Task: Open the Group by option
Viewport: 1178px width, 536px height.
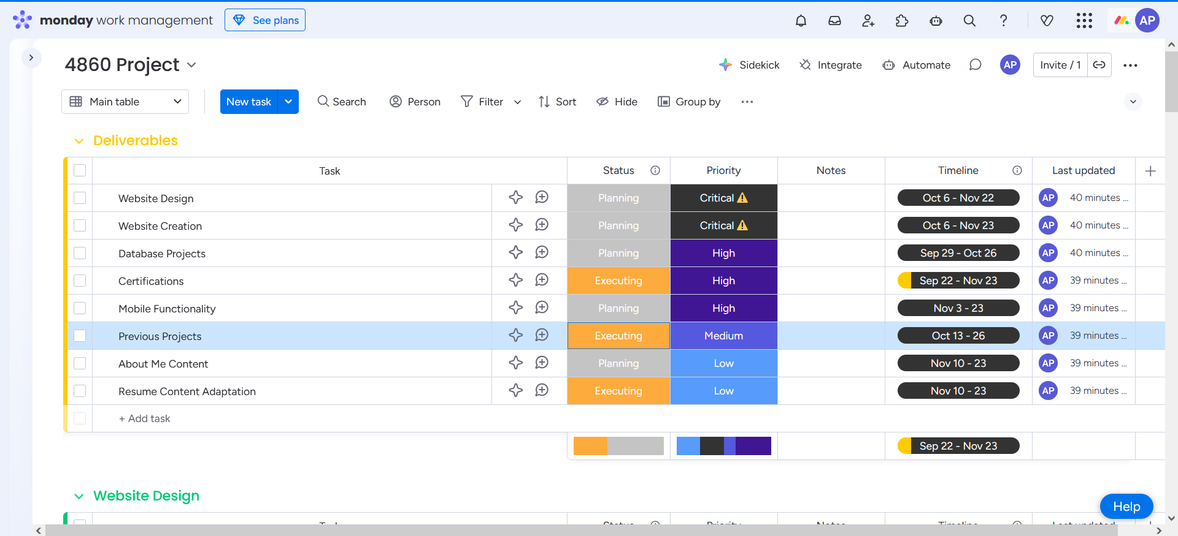Action: pyautogui.click(x=689, y=102)
